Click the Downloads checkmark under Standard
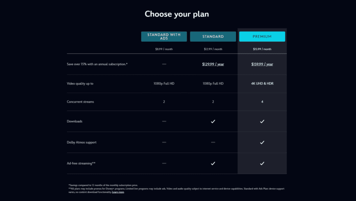This screenshot has width=356, height=201. click(213, 121)
